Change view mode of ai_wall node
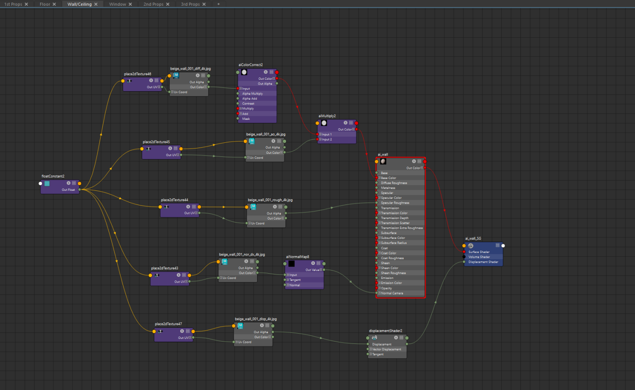 [x=419, y=161]
